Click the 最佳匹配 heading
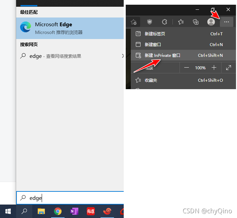 click(29, 12)
